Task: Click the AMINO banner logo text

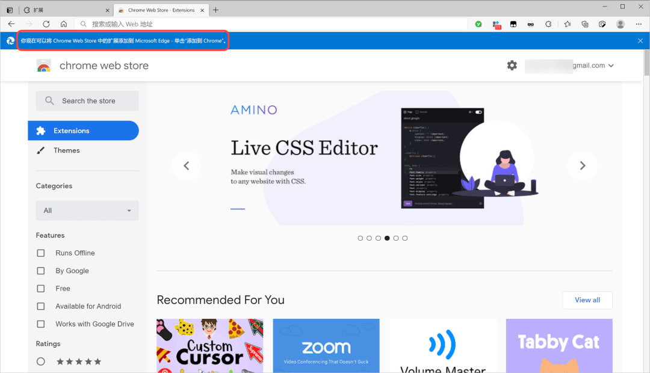Action: [x=254, y=110]
